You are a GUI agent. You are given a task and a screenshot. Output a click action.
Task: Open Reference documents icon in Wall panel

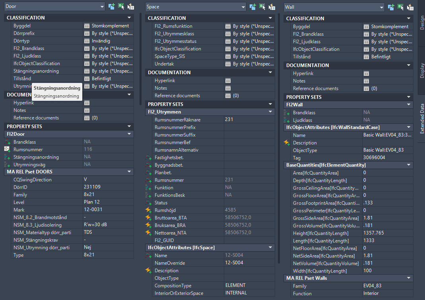point(366,89)
